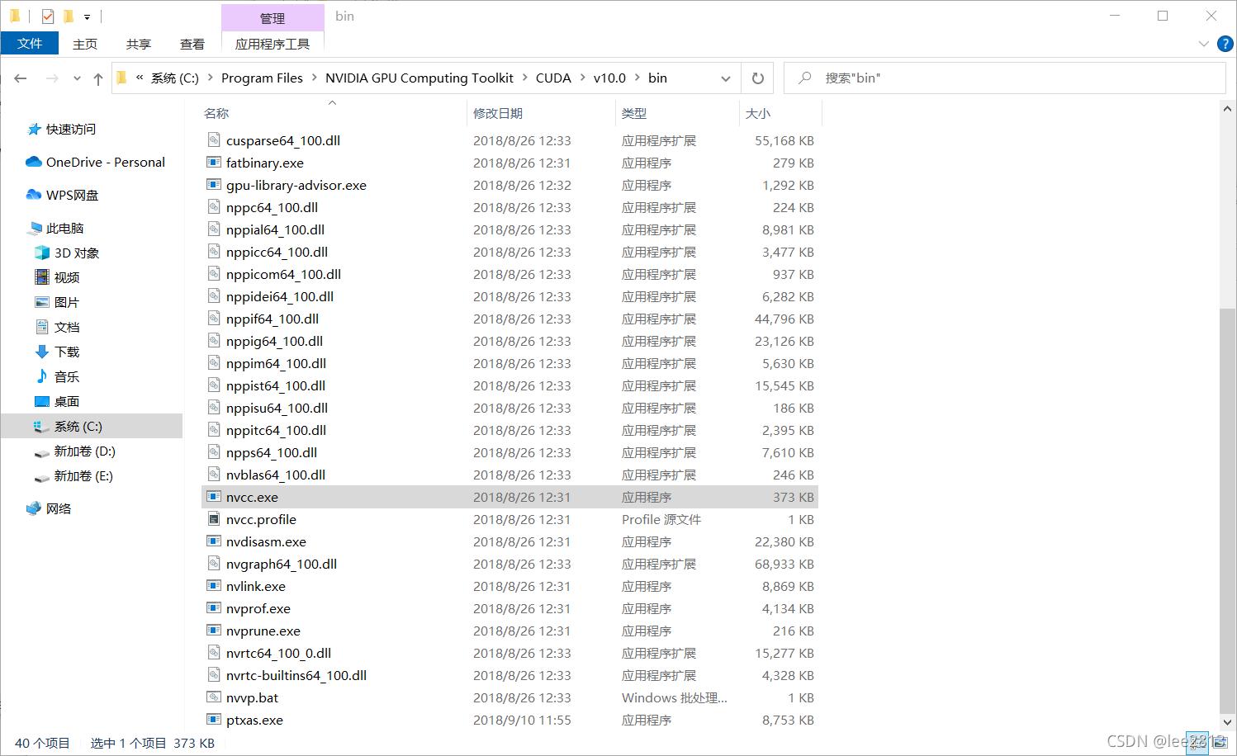1237x756 pixels.
Task: Open the 文件 menu
Action: [30, 44]
